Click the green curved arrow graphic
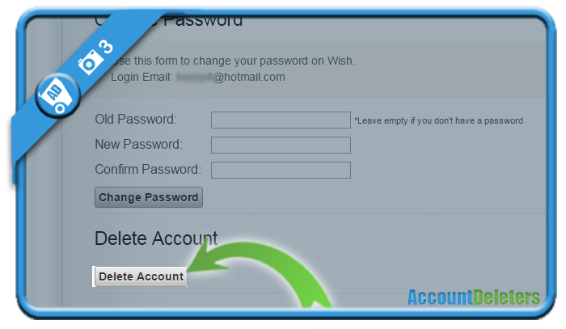 click(260, 272)
